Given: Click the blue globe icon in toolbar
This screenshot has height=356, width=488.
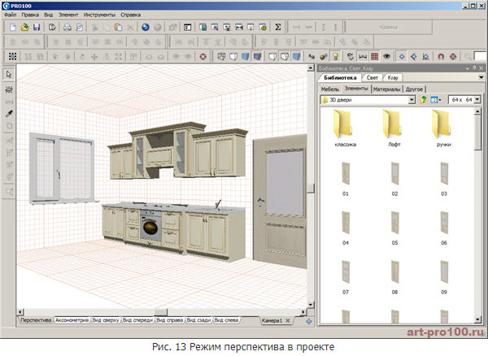Looking at the screenshot, I should point(145,27).
